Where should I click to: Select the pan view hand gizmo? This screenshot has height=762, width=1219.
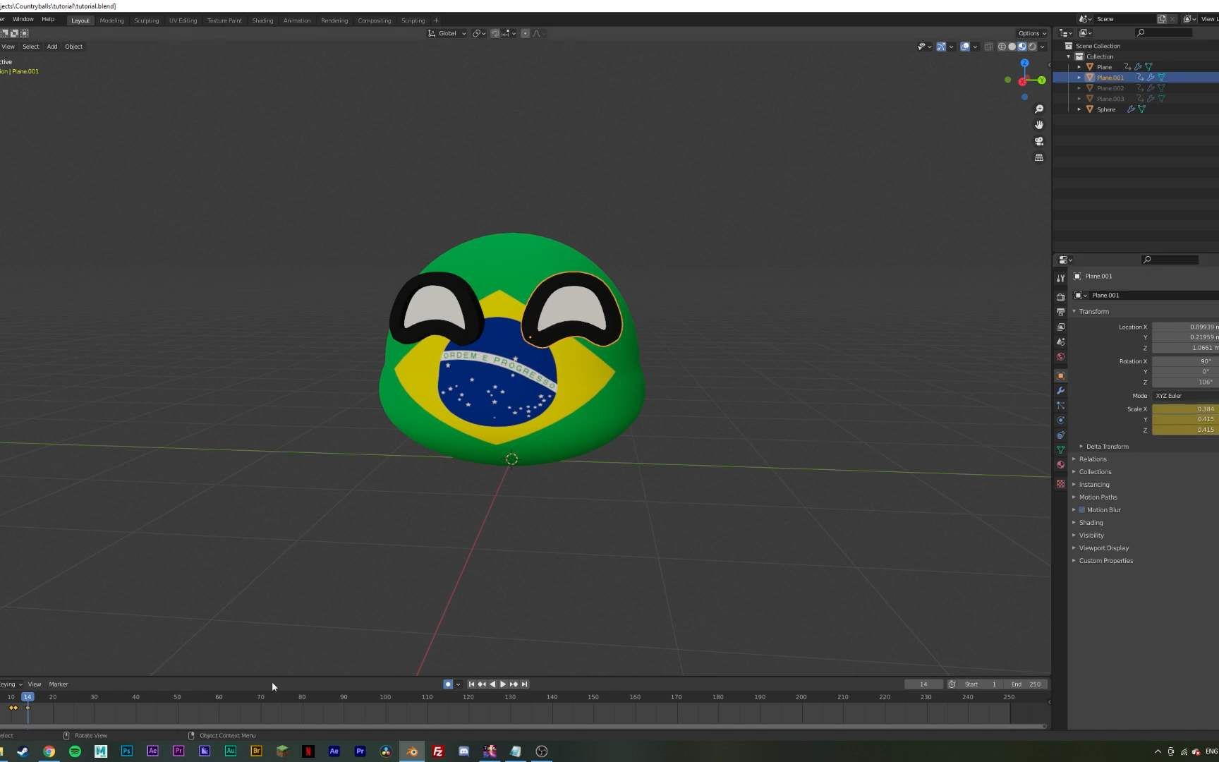(x=1039, y=125)
